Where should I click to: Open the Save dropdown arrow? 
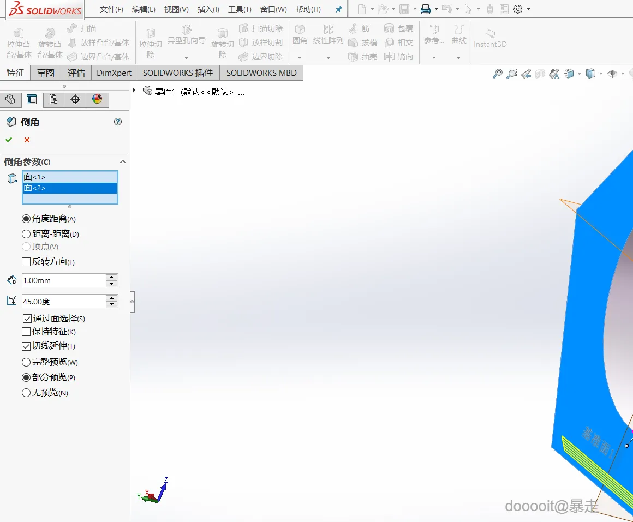415,9
